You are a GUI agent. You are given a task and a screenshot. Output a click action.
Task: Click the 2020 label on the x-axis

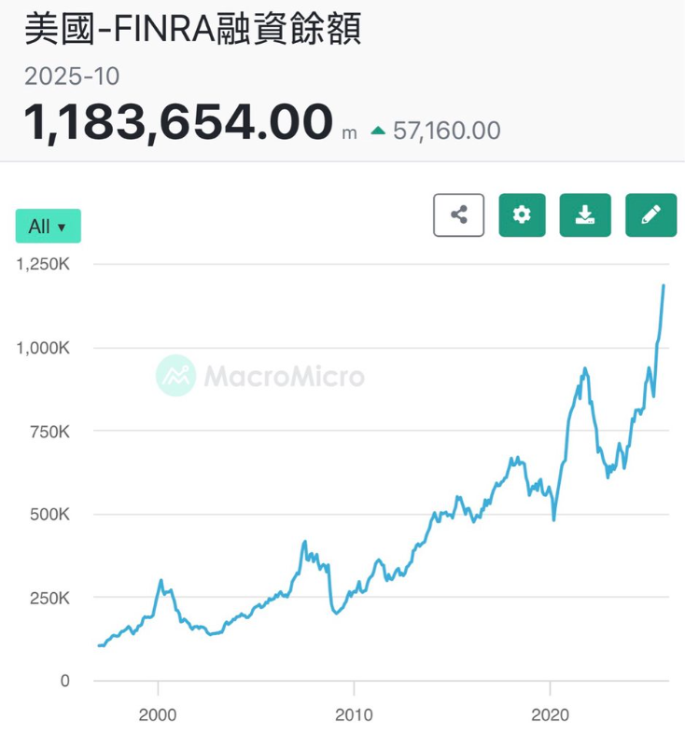point(550,714)
